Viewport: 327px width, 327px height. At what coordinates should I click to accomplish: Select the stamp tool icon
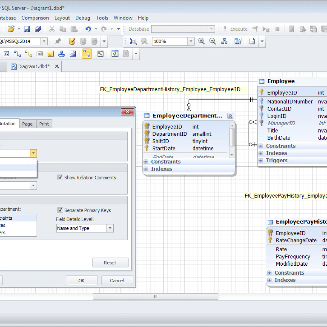(x=61, y=54)
